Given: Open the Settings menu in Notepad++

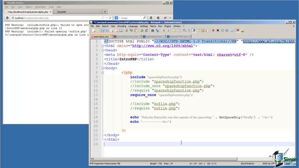Looking at the screenshot, I should tap(144, 26).
